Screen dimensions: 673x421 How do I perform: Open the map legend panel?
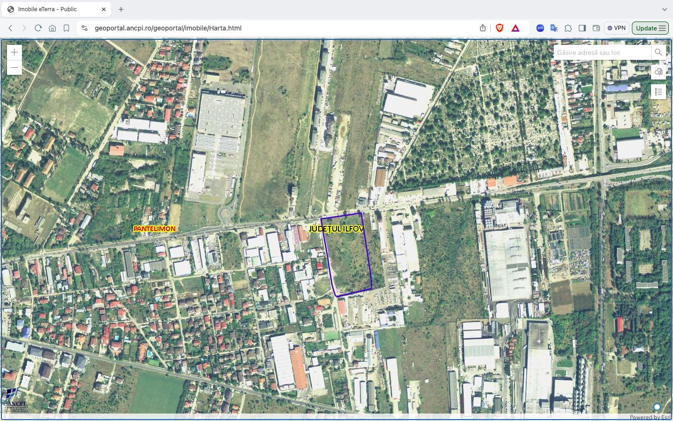659,92
